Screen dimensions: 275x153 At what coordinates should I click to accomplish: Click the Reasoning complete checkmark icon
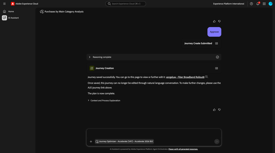[217, 57]
